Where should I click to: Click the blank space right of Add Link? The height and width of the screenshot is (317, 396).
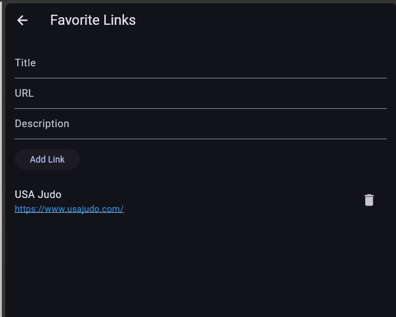click(x=233, y=160)
